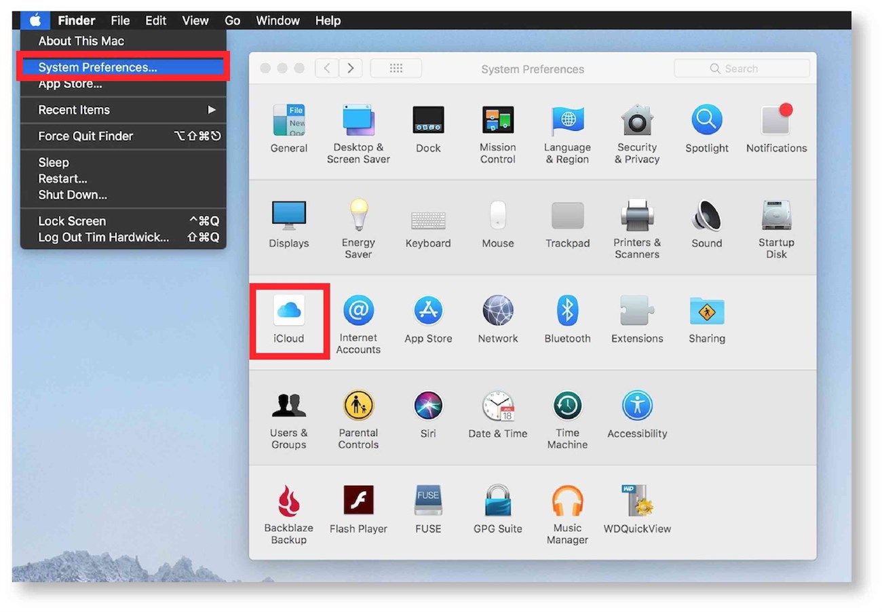Open the FUSE preferences pane
Image resolution: width=882 pixels, height=612 pixels.
(x=428, y=510)
